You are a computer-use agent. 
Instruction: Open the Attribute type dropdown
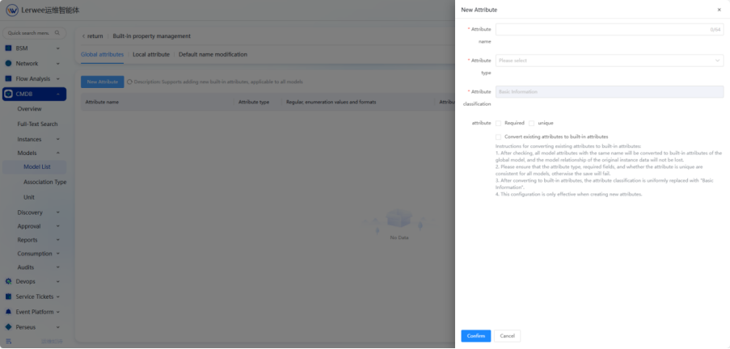pos(609,61)
